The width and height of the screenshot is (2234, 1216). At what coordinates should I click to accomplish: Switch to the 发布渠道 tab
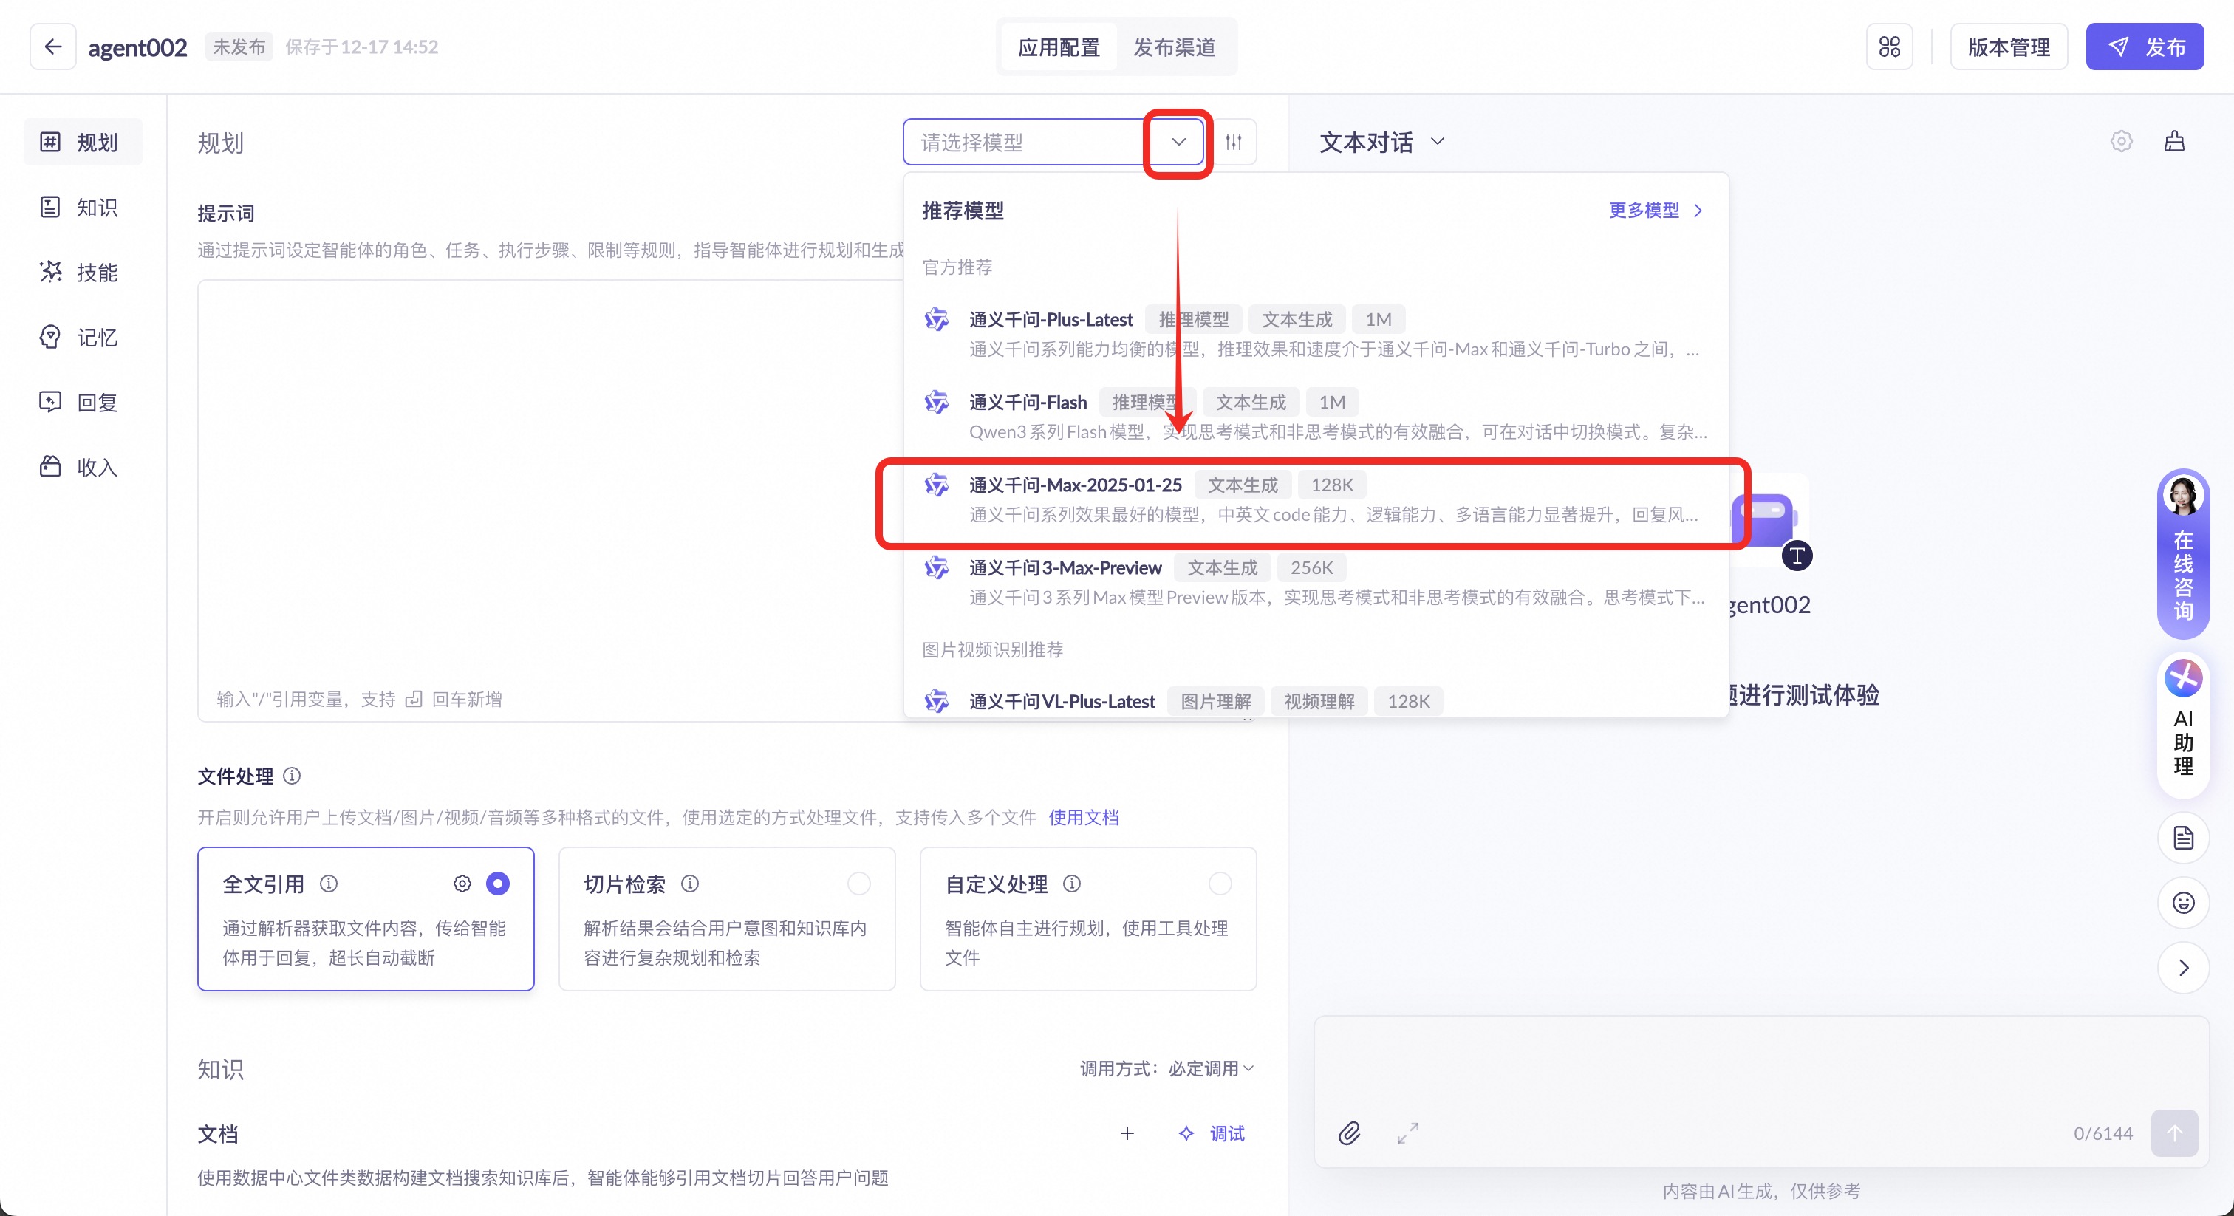[x=1174, y=47]
